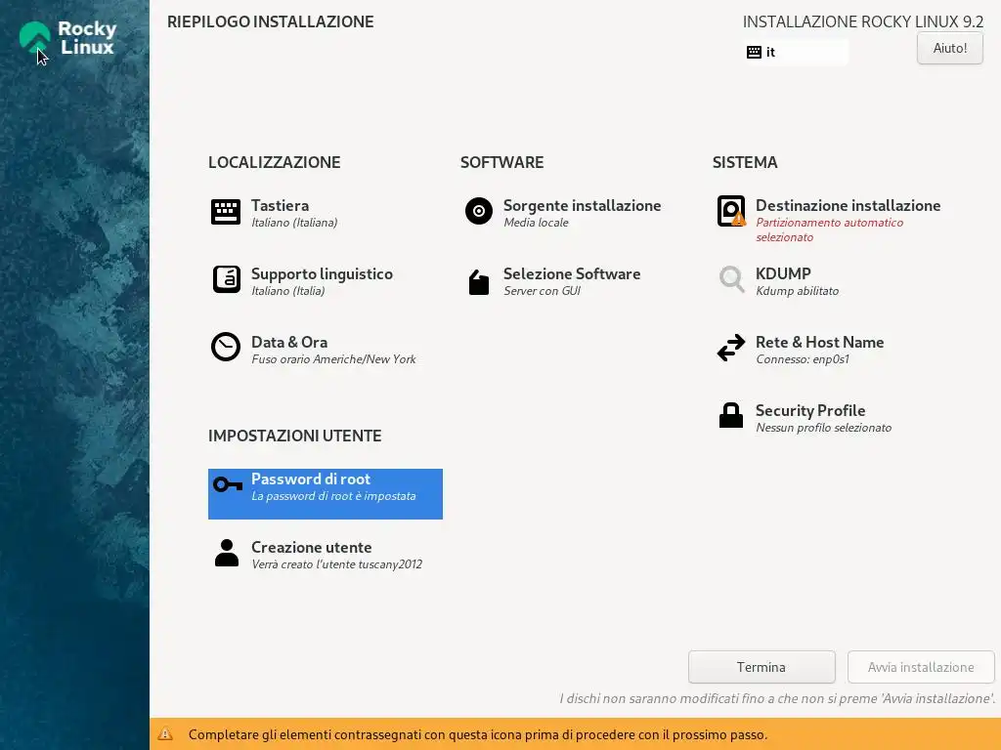Click 'Media locale' text
Viewport: 1001px width, 750px height.
[x=536, y=223]
